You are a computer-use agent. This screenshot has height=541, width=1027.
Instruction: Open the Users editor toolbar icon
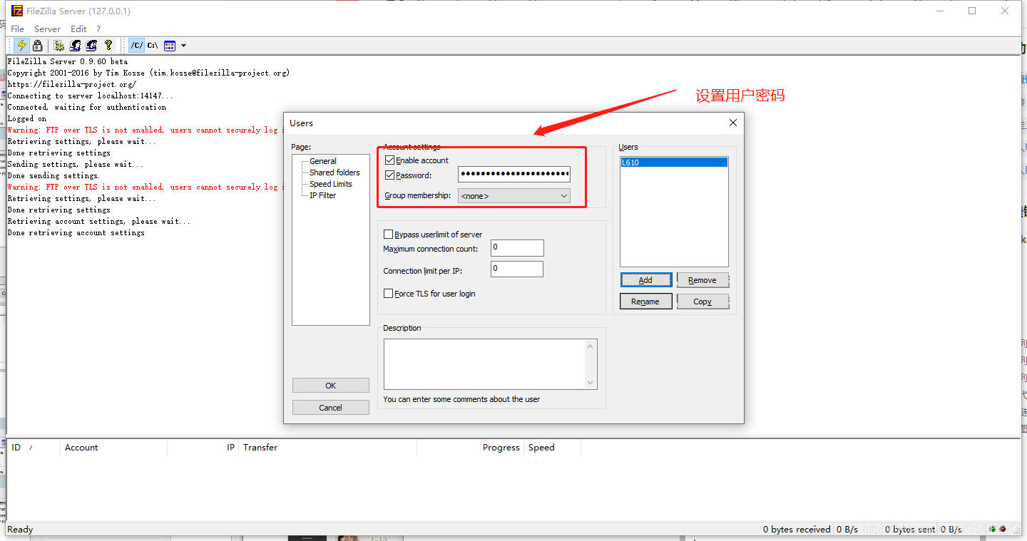(75, 46)
